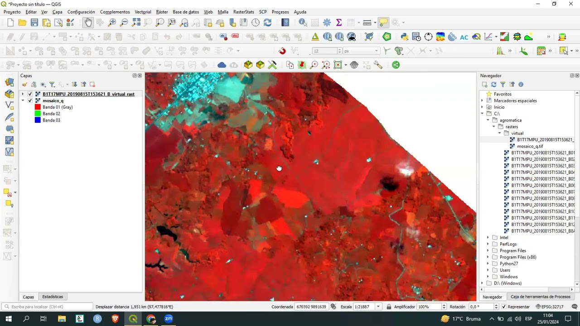Open File Explorer from the taskbar
Image resolution: width=580 pixels, height=326 pixels.
pyautogui.click(x=62, y=319)
